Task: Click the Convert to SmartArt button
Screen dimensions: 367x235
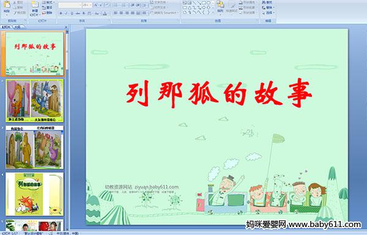Action: [165, 13]
